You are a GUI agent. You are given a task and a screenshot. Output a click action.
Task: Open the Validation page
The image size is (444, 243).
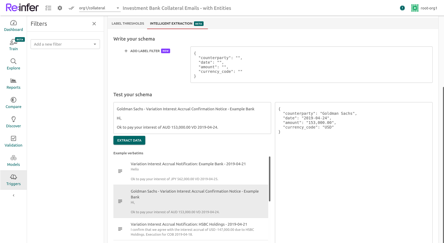[13, 141]
